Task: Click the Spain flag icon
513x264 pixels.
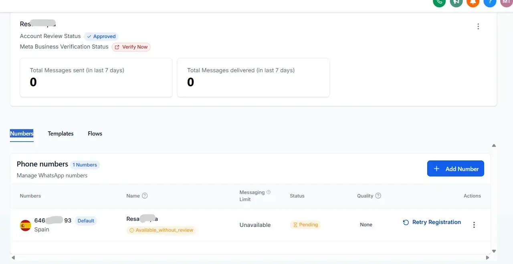Action: [26, 225]
